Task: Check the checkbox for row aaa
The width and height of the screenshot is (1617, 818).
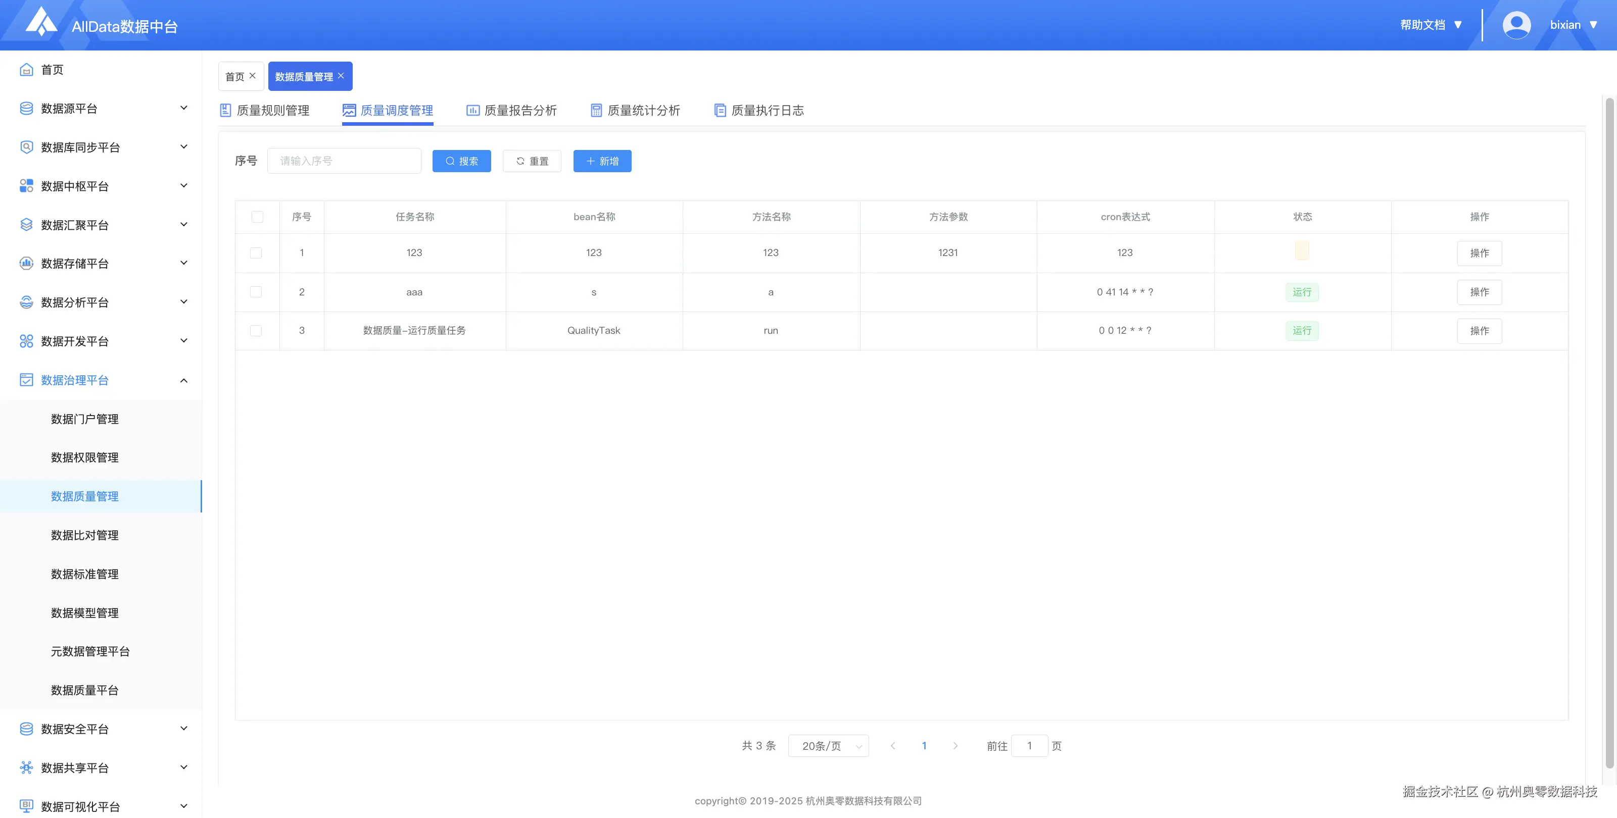Action: click(256, 292)
